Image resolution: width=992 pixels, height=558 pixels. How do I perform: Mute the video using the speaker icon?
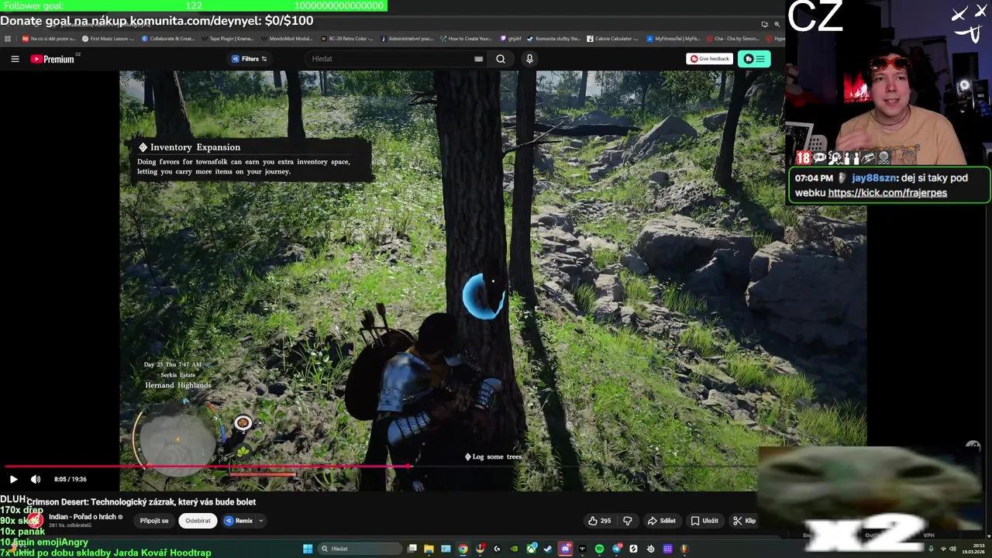click(x=35, y=479)
